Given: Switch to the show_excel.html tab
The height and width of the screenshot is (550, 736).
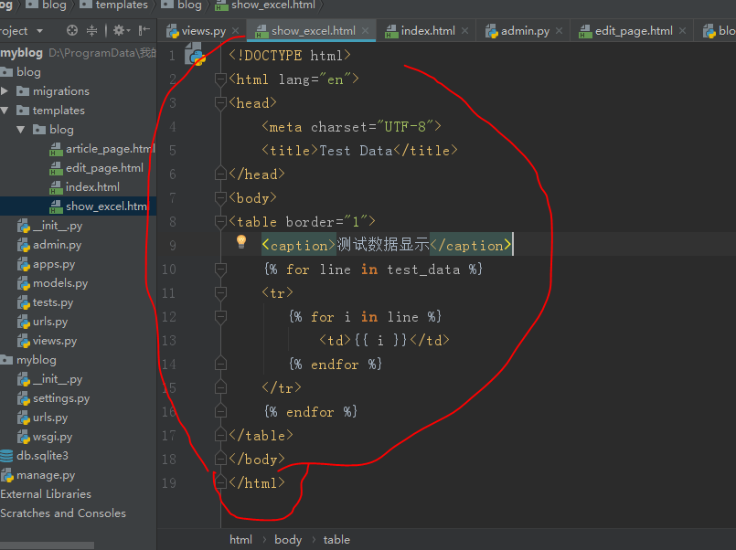Looking at the screenshot, I should 313,31.
